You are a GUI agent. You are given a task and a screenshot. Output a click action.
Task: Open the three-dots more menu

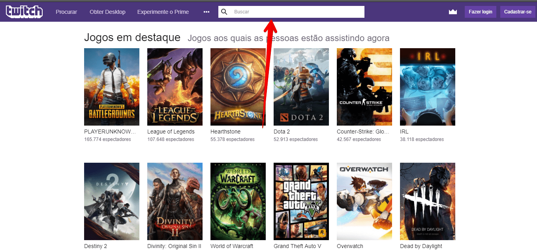click(207, 12)
